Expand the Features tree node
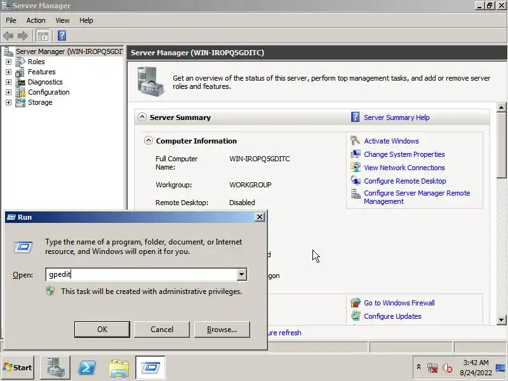The image size is (508, 381). [8, 72]
